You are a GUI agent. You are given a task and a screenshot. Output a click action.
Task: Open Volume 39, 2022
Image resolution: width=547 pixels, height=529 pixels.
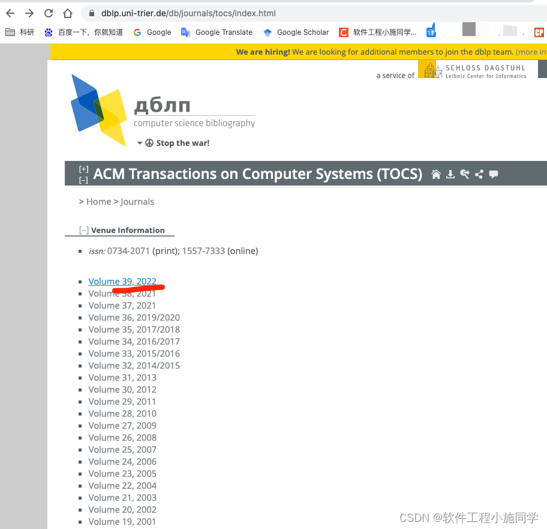pyautogui.click(x=122, y=282)
